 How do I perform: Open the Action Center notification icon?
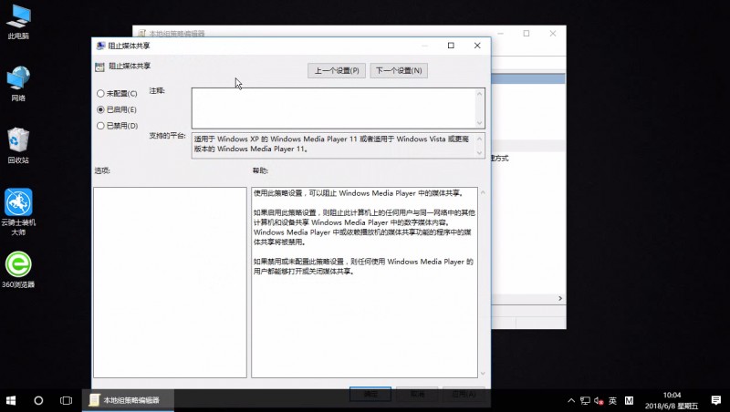(x=716, y=400)
